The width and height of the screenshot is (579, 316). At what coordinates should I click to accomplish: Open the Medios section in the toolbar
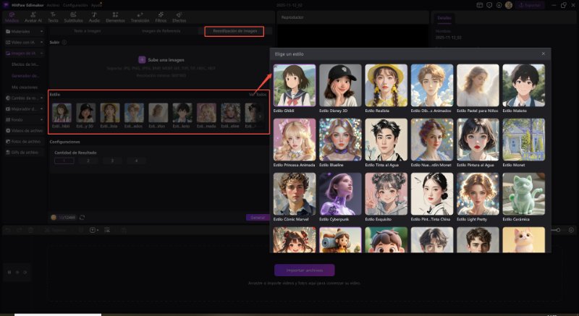tap(12, 17)
